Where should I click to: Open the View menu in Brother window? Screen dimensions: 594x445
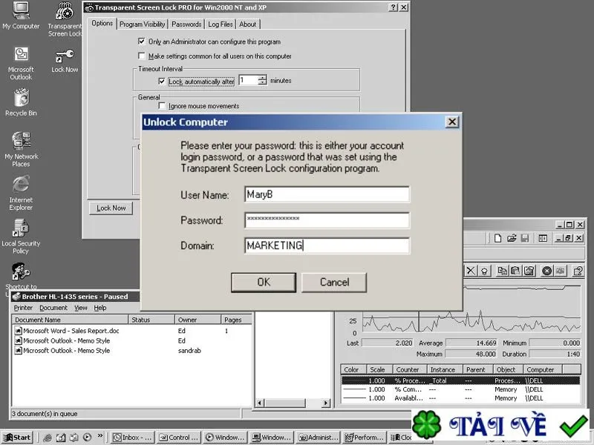81,308
